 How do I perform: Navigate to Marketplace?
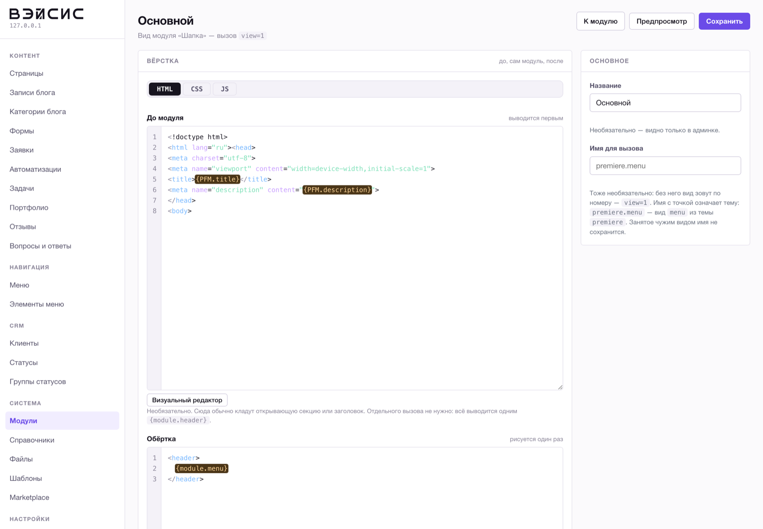click(x=29, y=497)
